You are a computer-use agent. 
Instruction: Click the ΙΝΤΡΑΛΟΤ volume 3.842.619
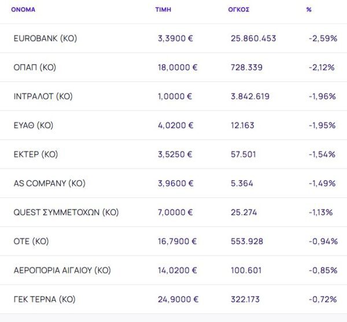coord(250,96)
